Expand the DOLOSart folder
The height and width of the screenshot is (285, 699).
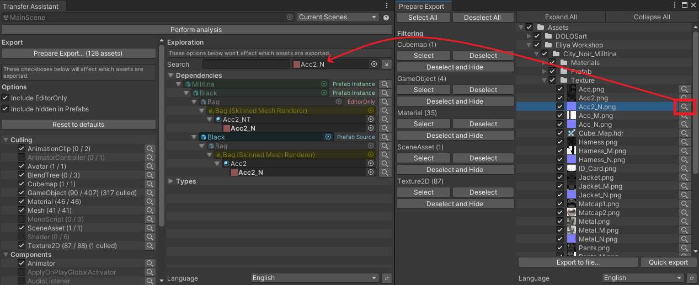(x=529, y=36)
